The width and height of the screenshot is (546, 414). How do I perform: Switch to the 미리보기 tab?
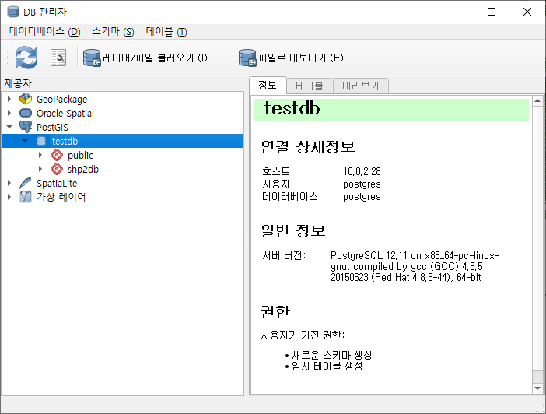point(360,86)
